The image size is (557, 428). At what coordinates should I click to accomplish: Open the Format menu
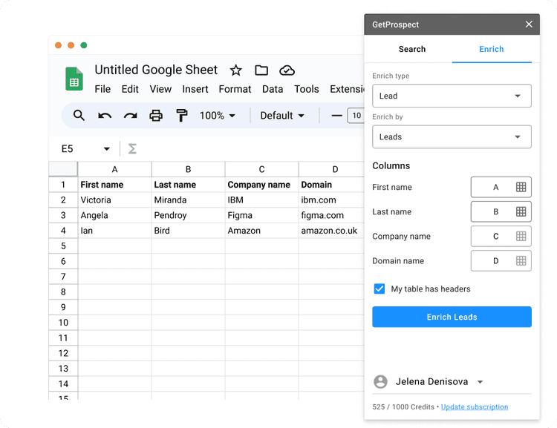point(235,89)
